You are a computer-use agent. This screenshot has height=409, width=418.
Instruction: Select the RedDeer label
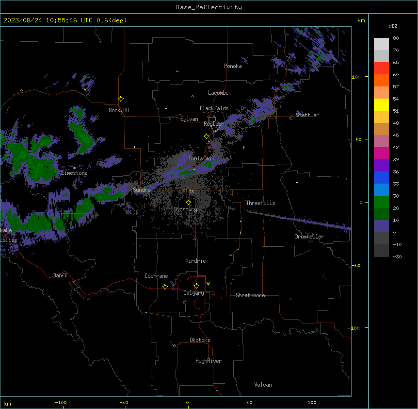[x=214, y=124]
